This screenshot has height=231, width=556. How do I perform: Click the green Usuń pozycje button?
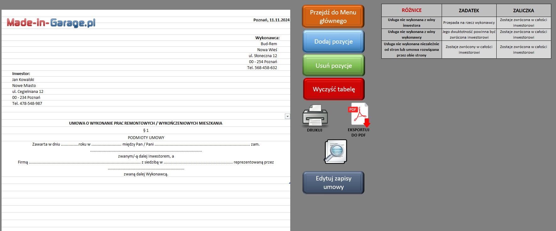coord(334,65)
